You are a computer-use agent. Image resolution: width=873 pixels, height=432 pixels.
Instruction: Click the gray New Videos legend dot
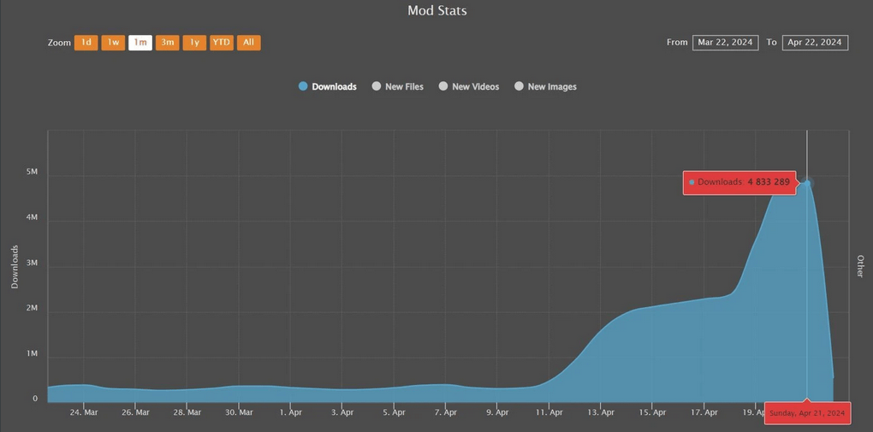click(443, 86)
